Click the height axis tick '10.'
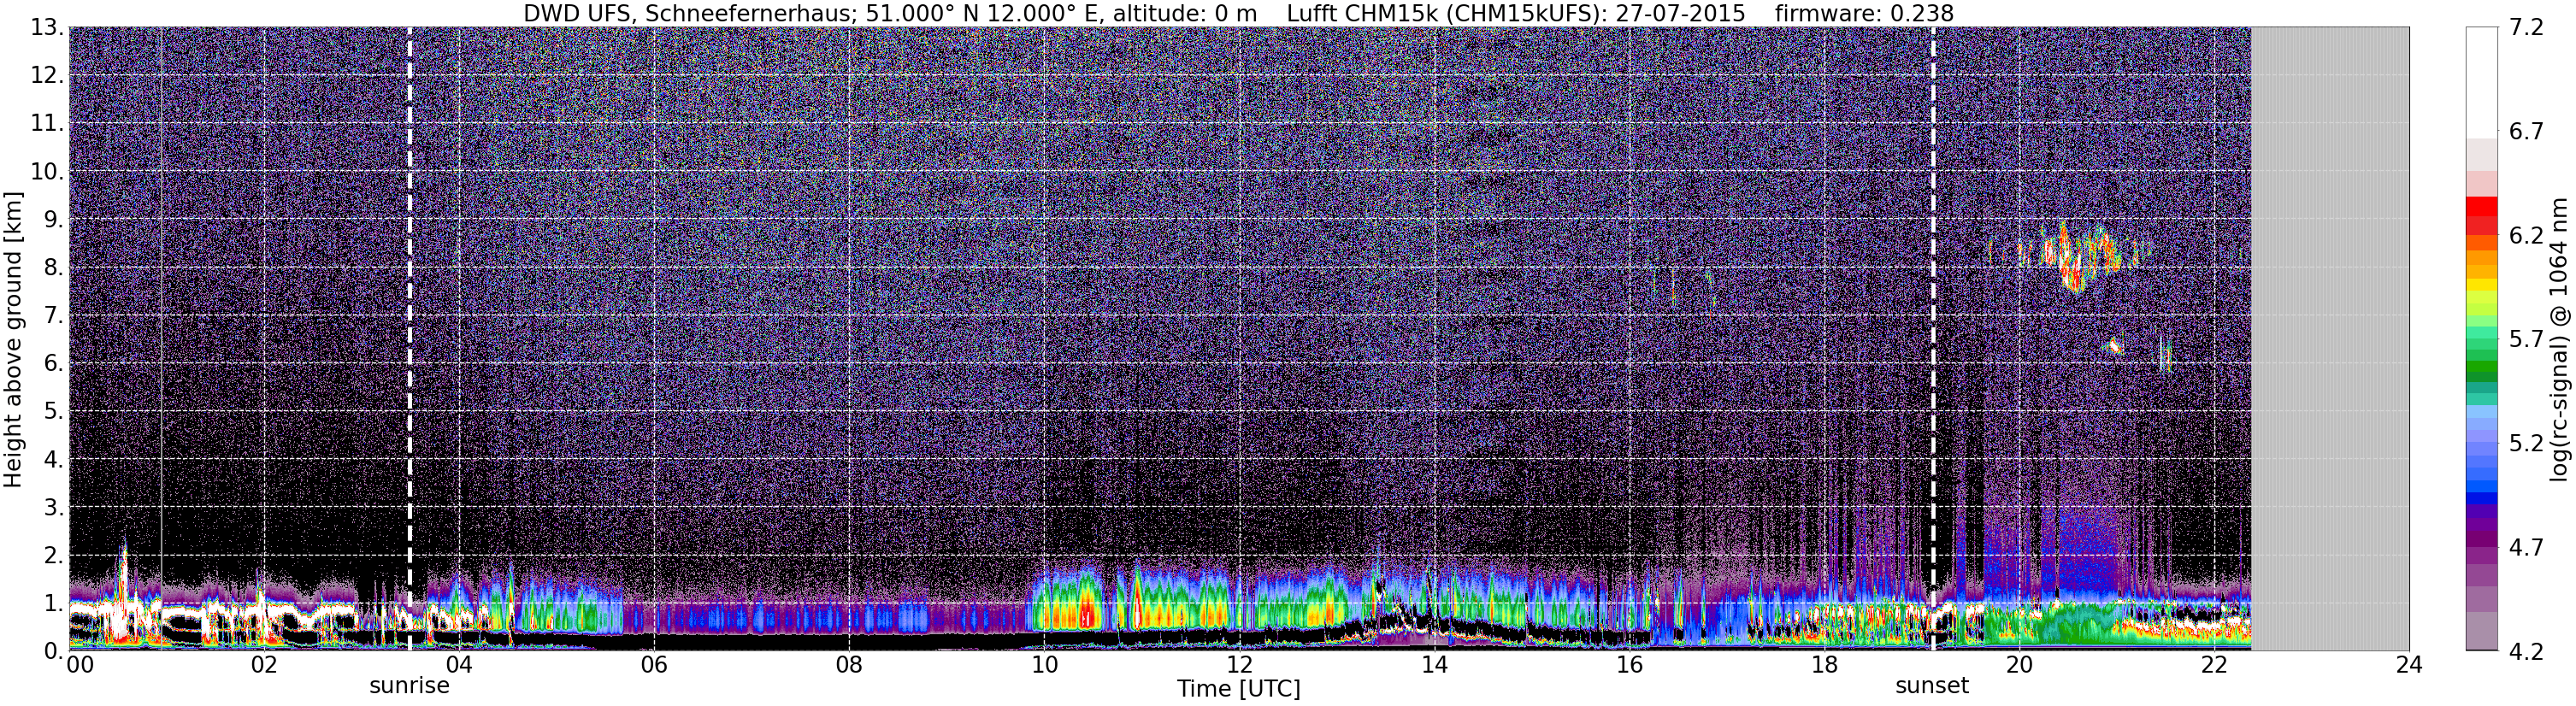Screen dimensions: 2576x706 pyautogui.click(x=47, y=172)
